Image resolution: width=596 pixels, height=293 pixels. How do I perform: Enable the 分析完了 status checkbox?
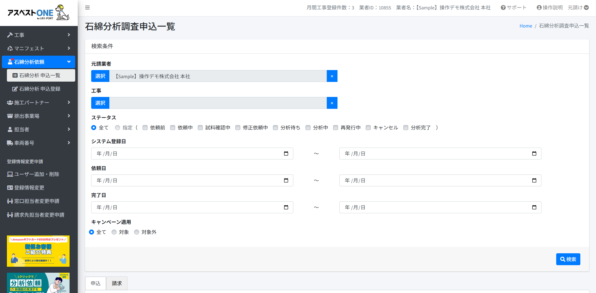point(406,128)
